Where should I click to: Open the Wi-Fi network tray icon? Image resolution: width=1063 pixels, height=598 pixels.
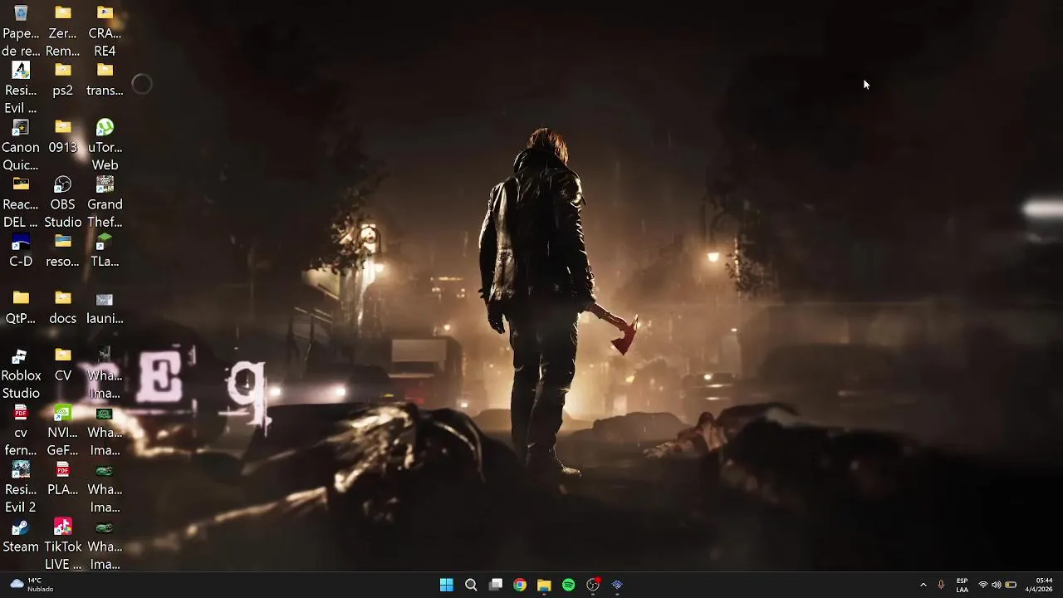coord(983,585)
